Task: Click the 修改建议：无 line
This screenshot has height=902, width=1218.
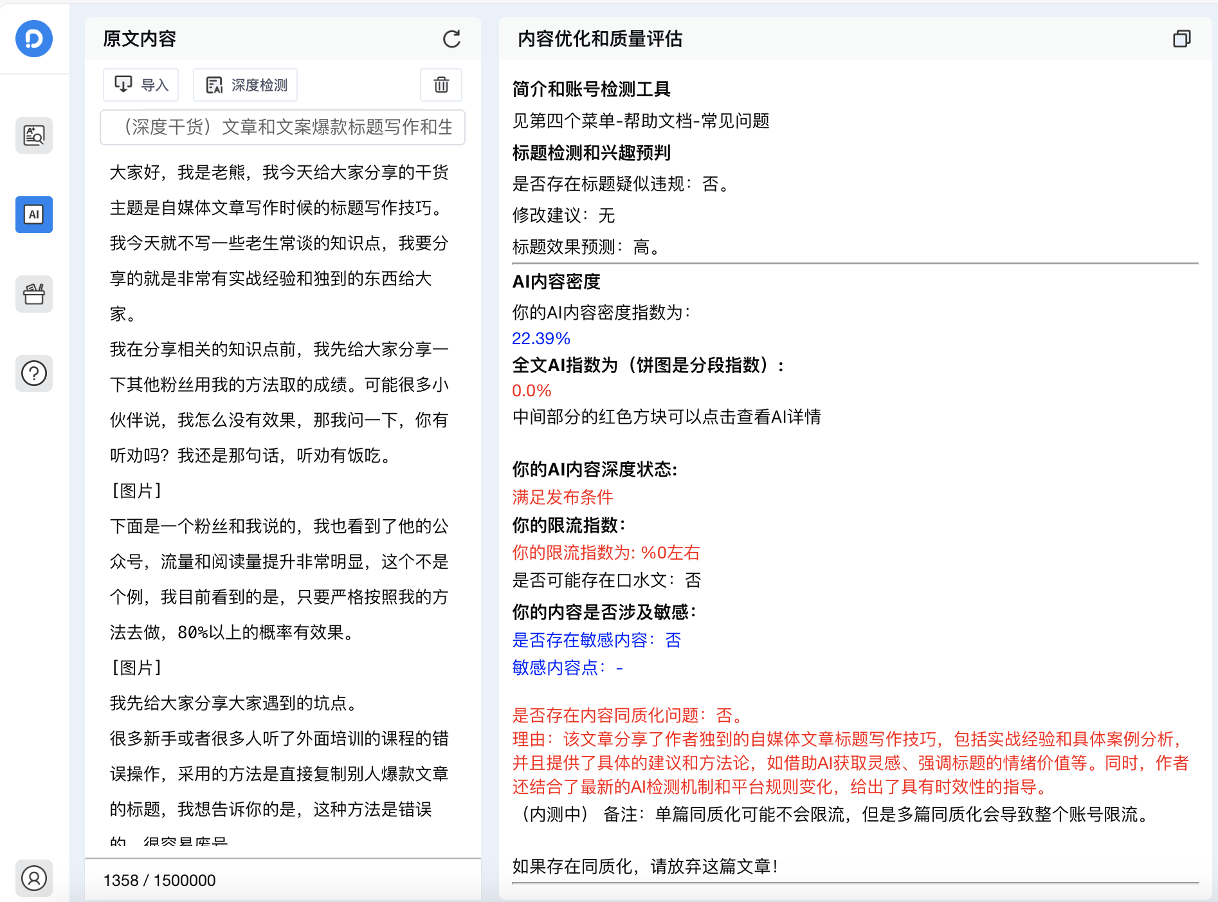Action: coord(563,215)
